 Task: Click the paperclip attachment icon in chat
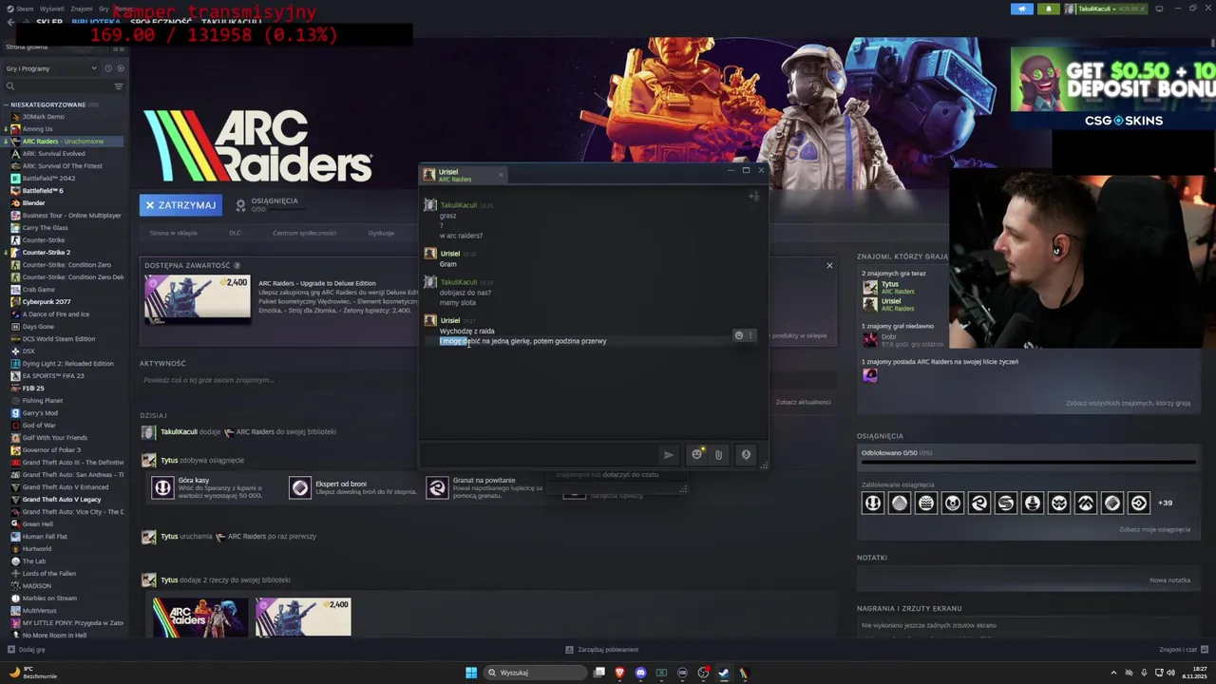(718, 455)
